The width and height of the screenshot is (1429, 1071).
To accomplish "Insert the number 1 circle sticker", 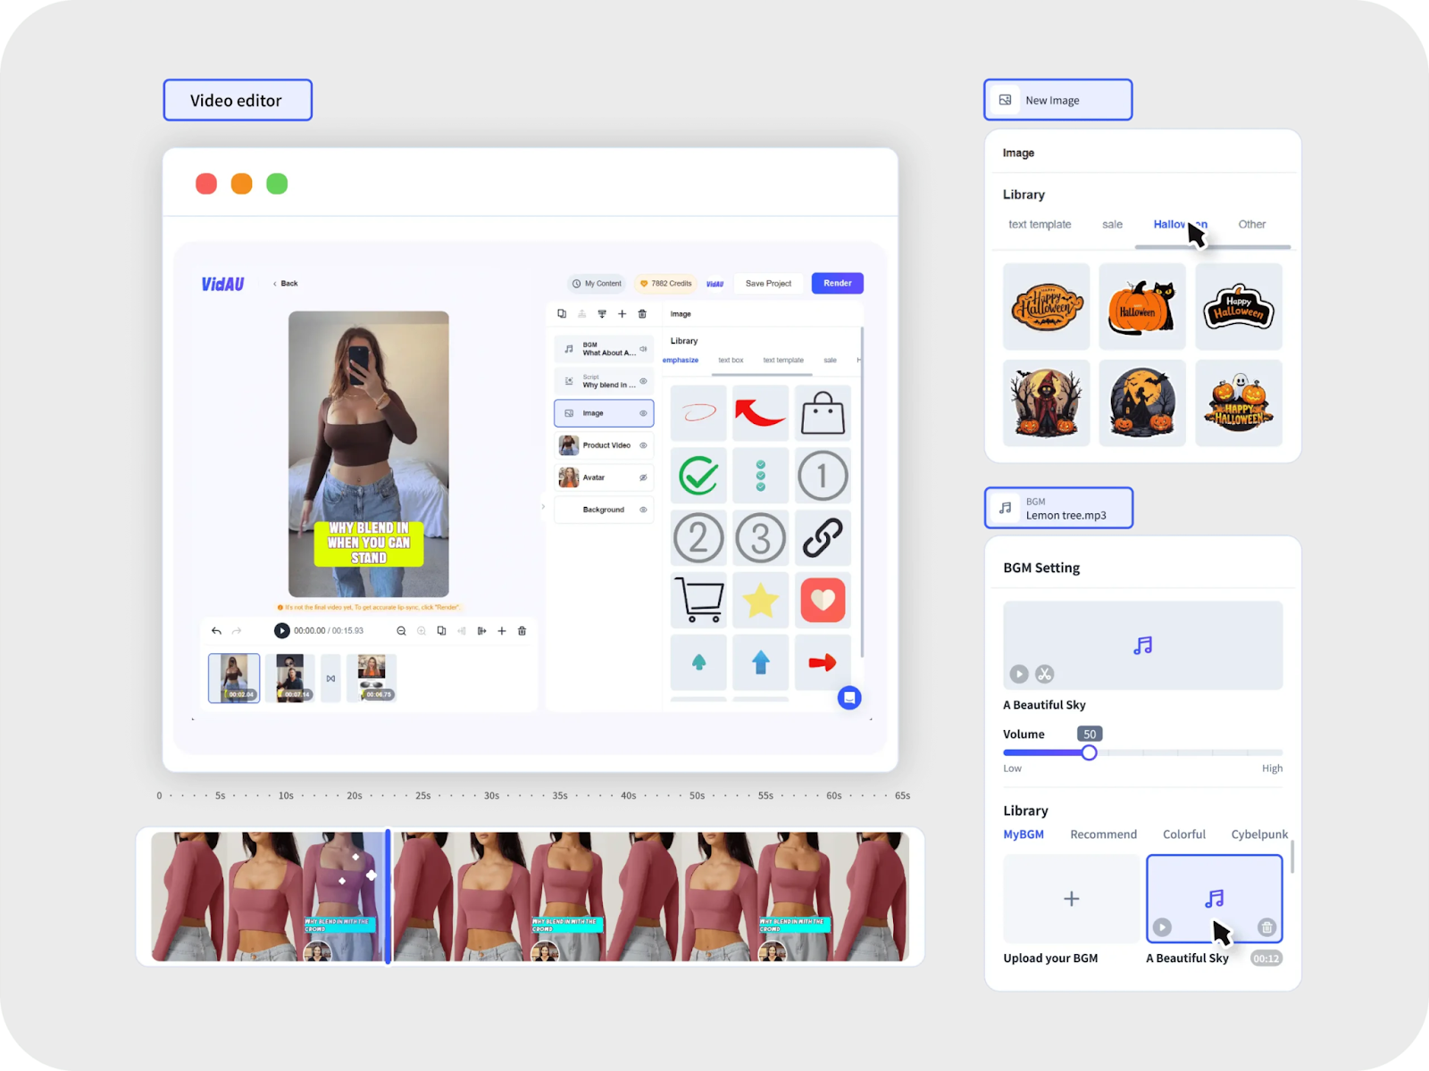I will [x=823, y=476].
